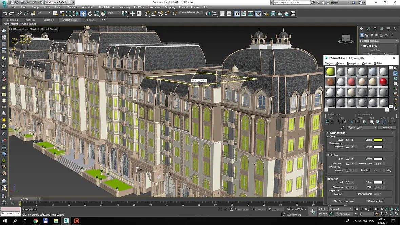Click the CoronaMtl material type button

point(387,128)
